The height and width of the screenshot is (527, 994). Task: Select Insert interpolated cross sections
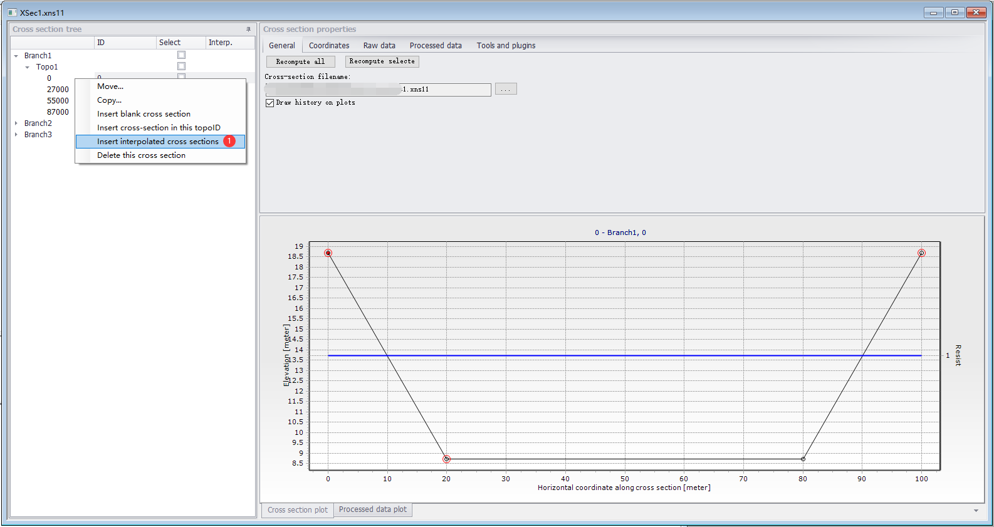(160, 142)
